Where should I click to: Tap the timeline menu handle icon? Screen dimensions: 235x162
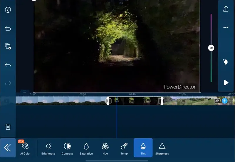click(25, 91)
